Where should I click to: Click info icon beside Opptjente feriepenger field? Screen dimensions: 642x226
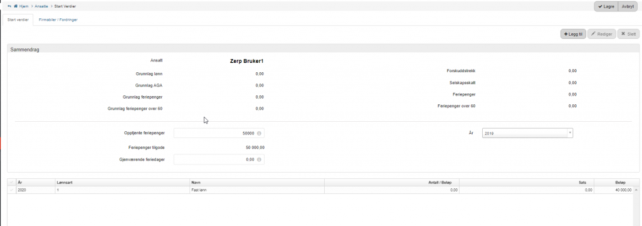pyautogui.click(x=259, y=133)
